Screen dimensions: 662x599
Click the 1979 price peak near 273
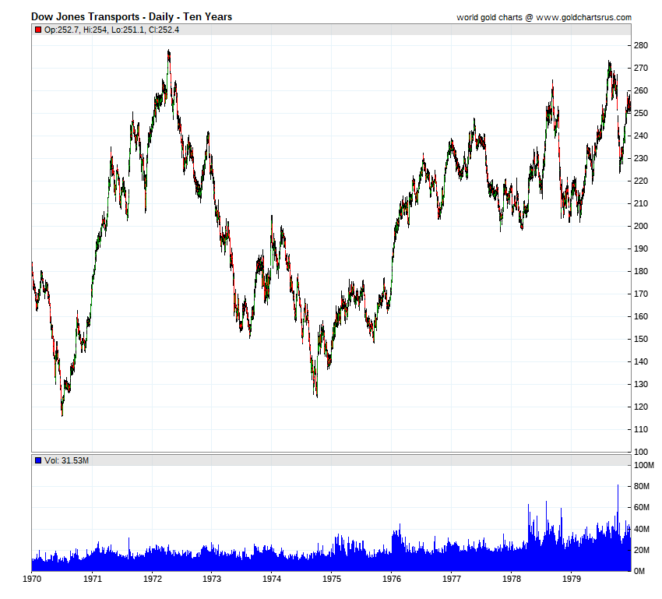[x=609, y=62]
